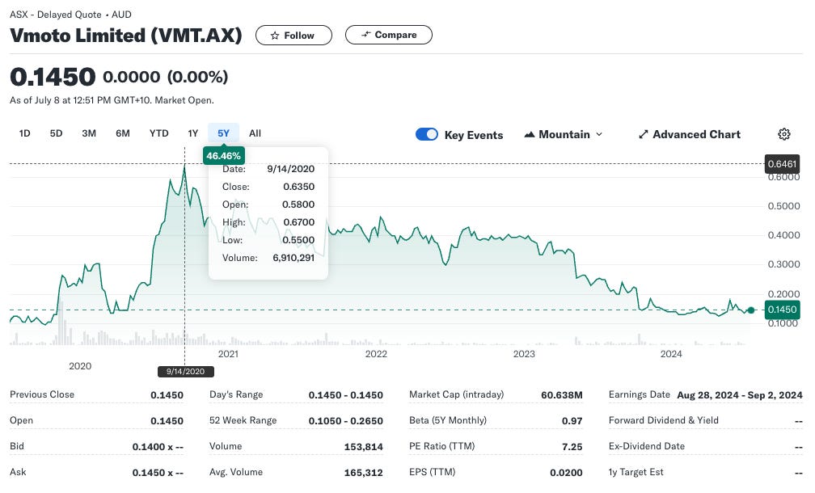The width and height of the screenshot is (815, 493).
Task: Select the 1D time range
Action: (x=24, y=133)
